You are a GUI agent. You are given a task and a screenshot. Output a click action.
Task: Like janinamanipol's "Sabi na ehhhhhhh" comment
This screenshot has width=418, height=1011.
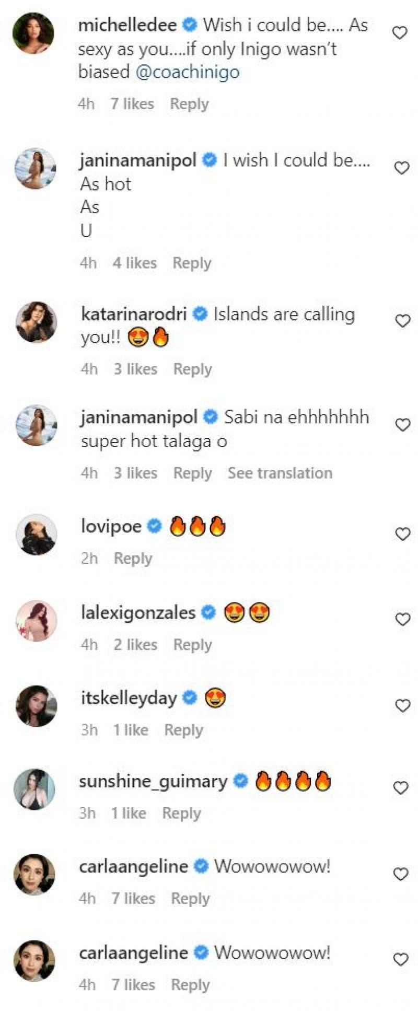point(403,425)
